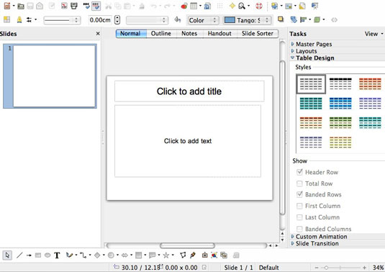
Task: Pick the Line drawing tool
Action: (19, 255)
